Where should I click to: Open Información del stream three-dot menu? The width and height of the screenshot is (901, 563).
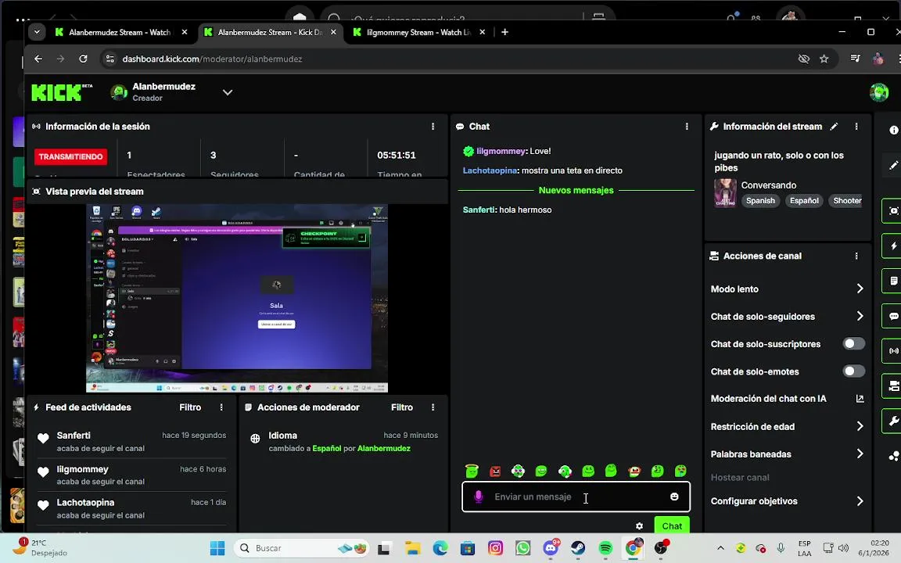[856, 127]
